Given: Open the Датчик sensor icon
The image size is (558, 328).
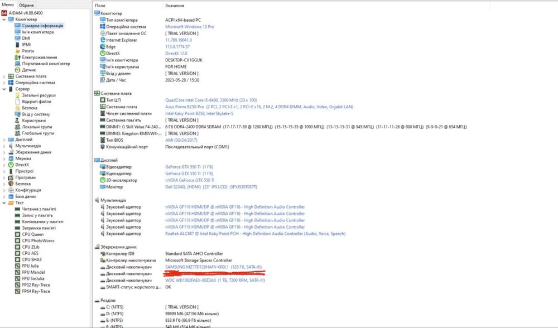Looking at the screenshot, I should coord(17,70).
